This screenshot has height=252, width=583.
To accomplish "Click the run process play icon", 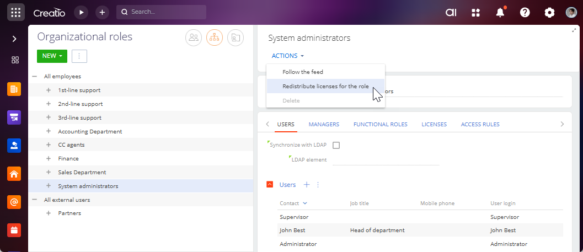I will (x=81, y=12).
